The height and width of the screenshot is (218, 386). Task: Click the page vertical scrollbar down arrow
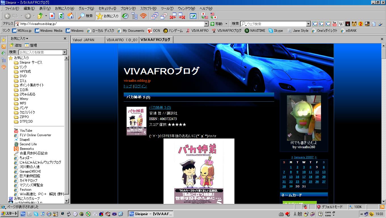383,201
